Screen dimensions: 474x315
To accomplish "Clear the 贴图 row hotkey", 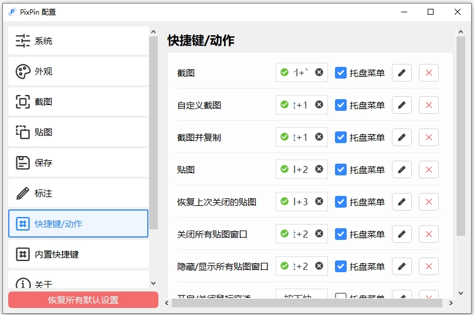I will 319,169.
